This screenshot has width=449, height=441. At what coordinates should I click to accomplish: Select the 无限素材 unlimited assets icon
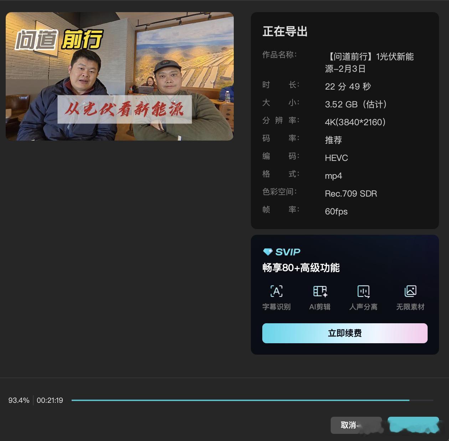click(x=410, y=291)
